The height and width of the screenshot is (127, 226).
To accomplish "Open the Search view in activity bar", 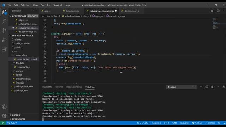I will pos(4,21).
